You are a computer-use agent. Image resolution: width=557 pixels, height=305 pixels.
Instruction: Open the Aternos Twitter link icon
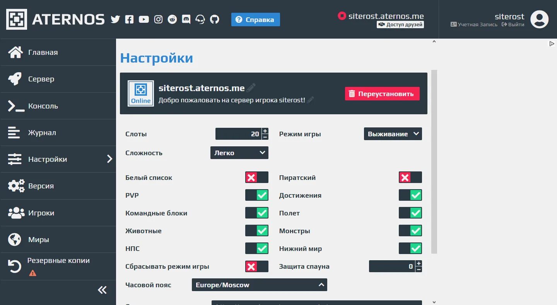pos(115,19)
